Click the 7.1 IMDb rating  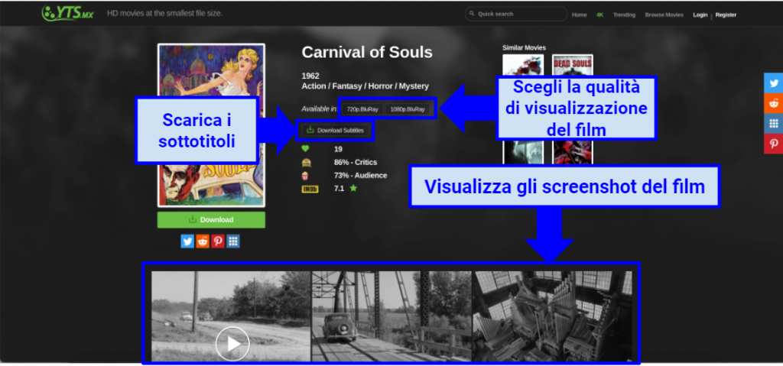click(x=339, y=189)
